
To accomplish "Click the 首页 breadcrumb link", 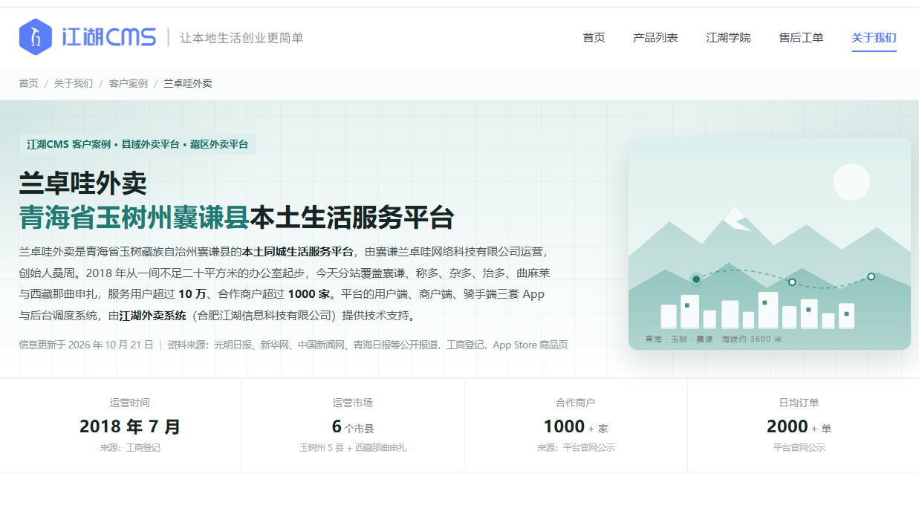I will [29, 83].
